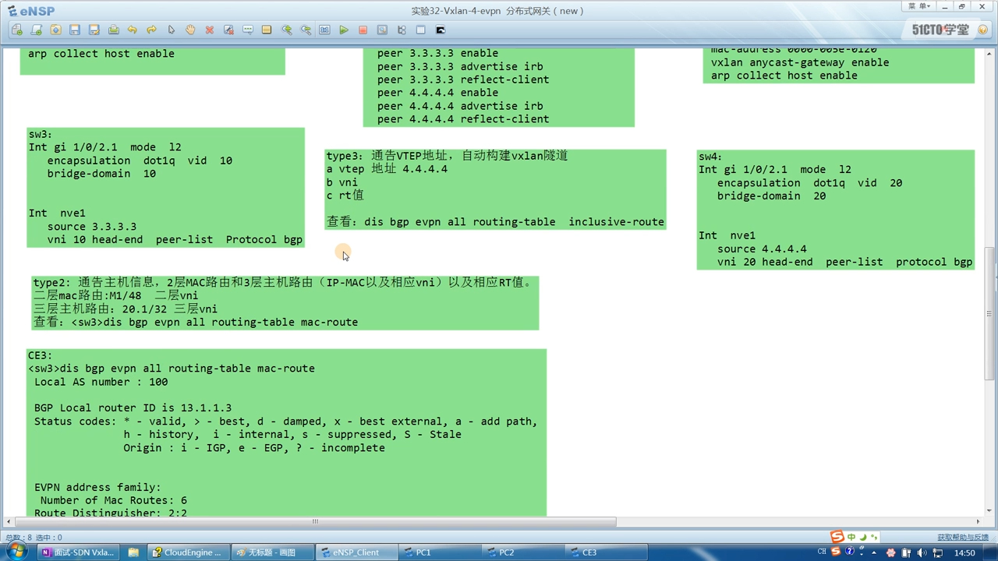Open the yellow help question mark icon

[x=983, y=30]
